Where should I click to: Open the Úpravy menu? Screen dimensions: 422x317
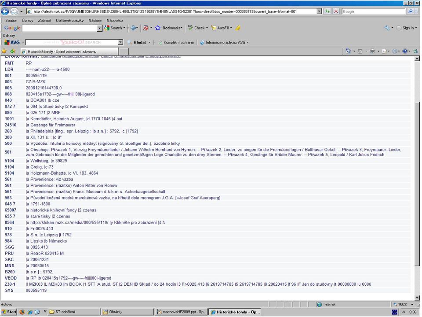pos(27,21)
